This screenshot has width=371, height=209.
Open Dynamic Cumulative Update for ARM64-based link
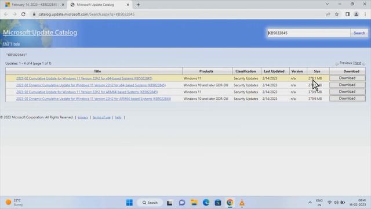(x=93, y=99)
